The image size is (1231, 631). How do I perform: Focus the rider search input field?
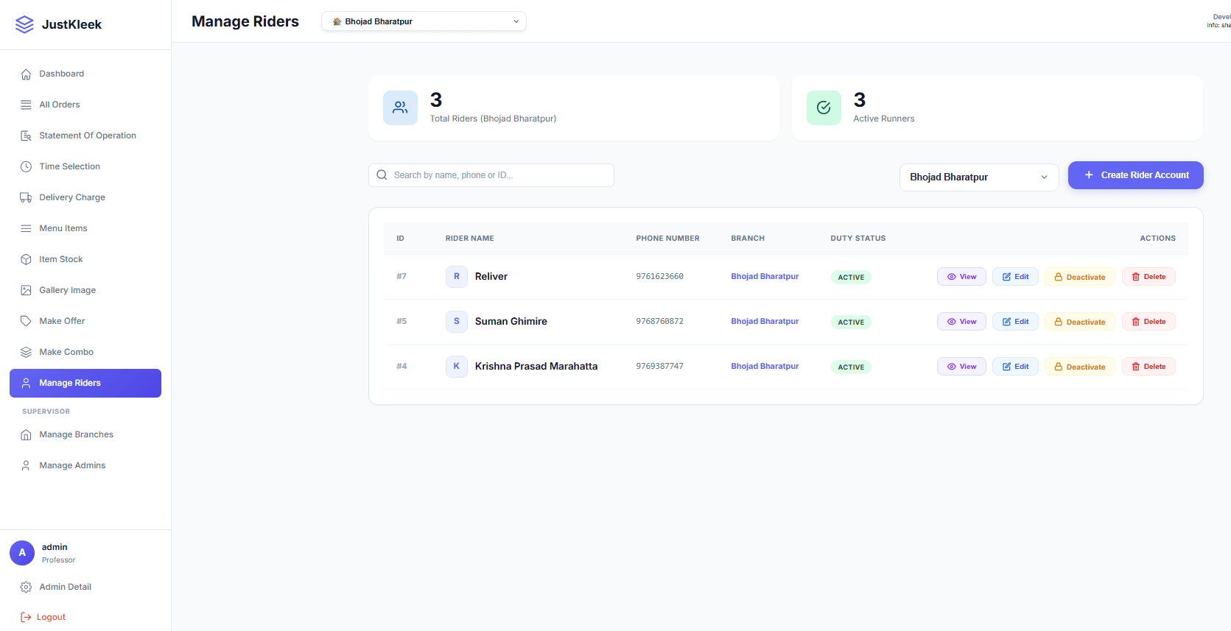491,175
